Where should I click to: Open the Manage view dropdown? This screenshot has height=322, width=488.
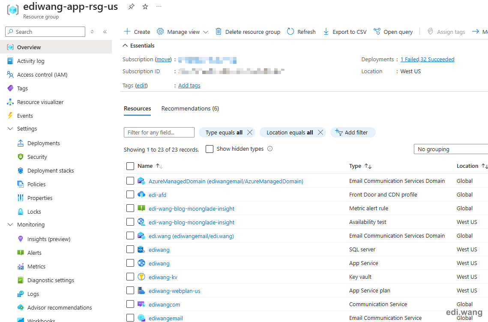coord(205,32)
